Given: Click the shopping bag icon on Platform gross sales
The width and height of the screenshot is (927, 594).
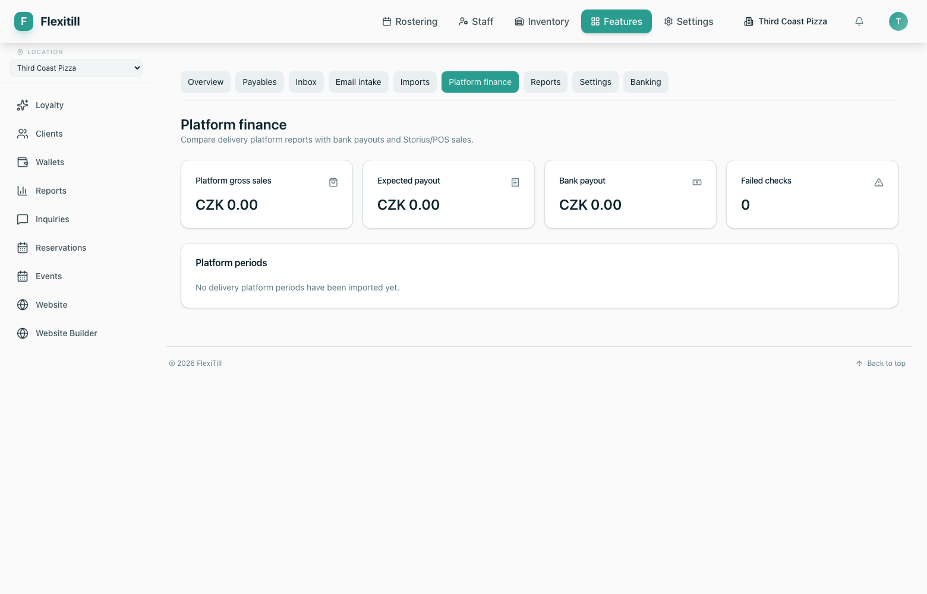Looking at the screenshot, I should (x=333, y=182).
